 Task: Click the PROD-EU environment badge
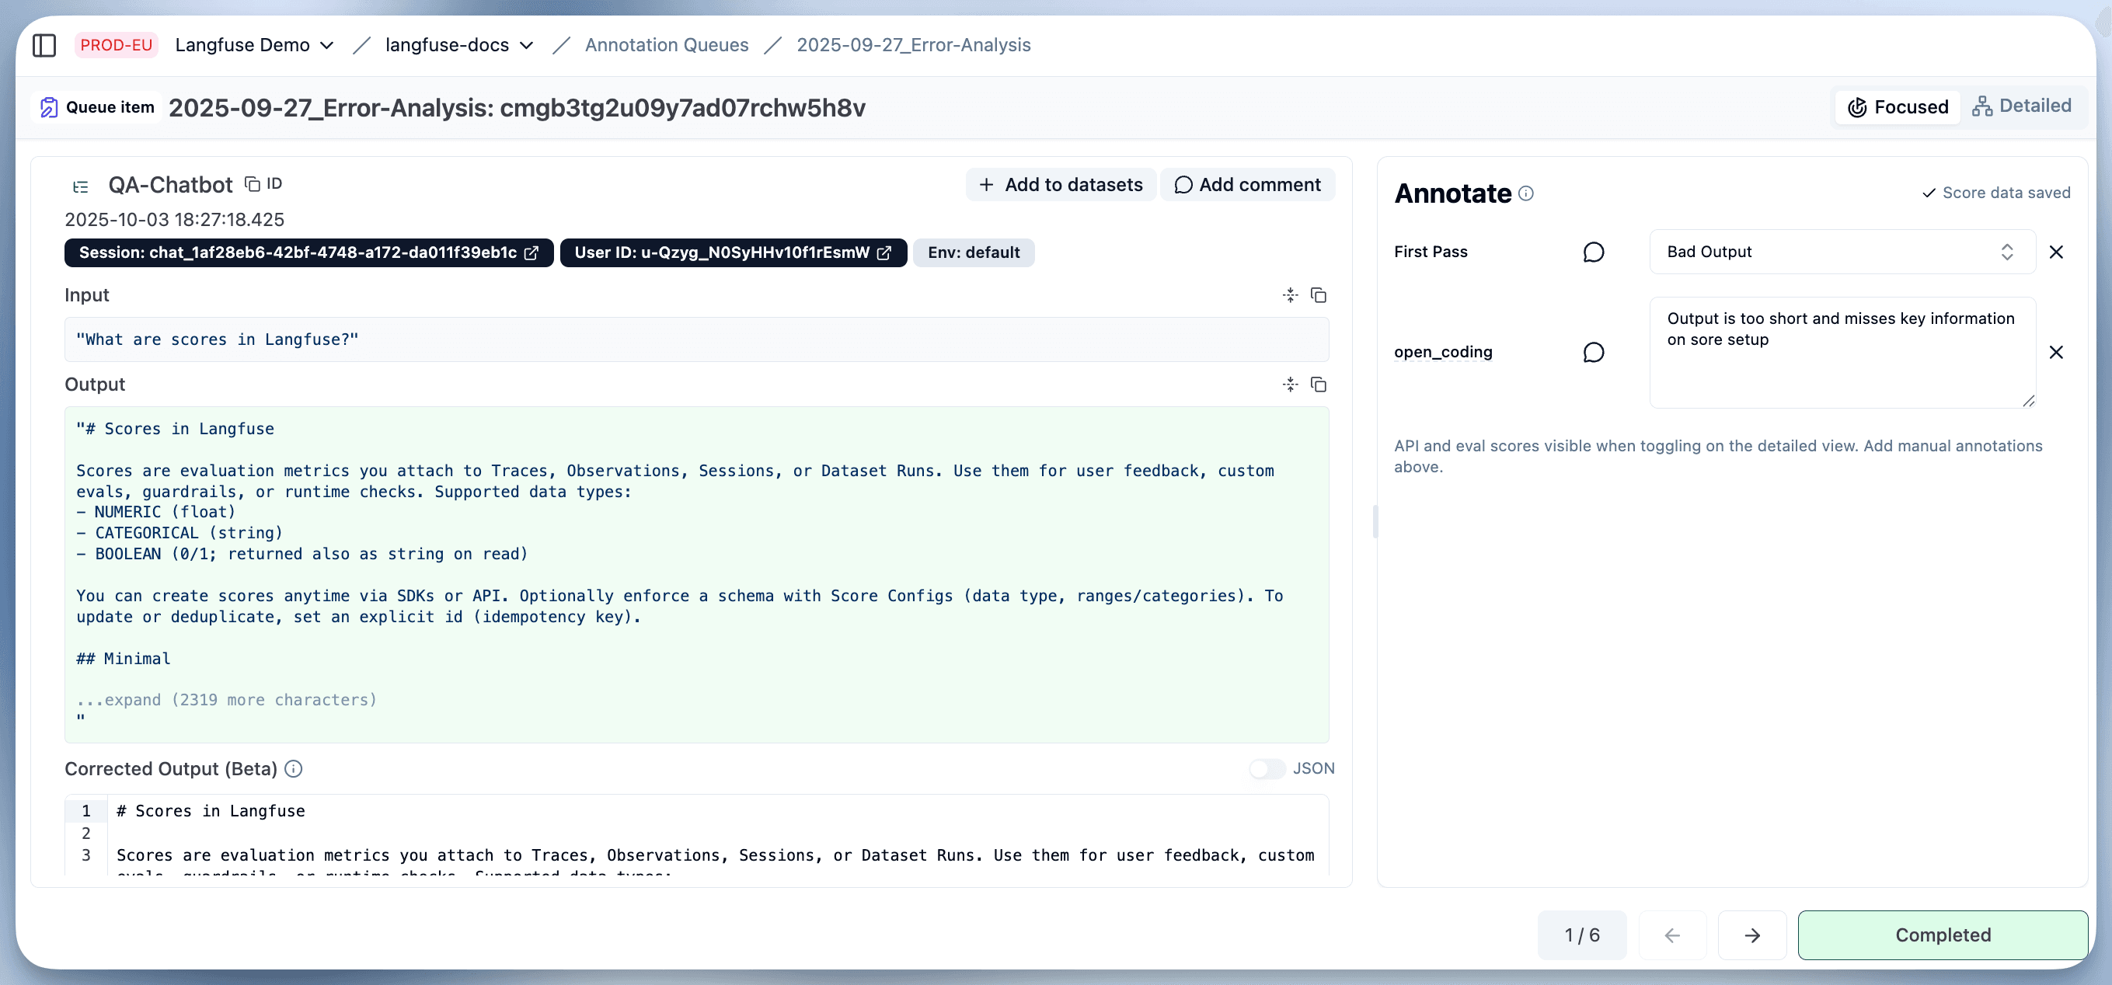point(116,45)
